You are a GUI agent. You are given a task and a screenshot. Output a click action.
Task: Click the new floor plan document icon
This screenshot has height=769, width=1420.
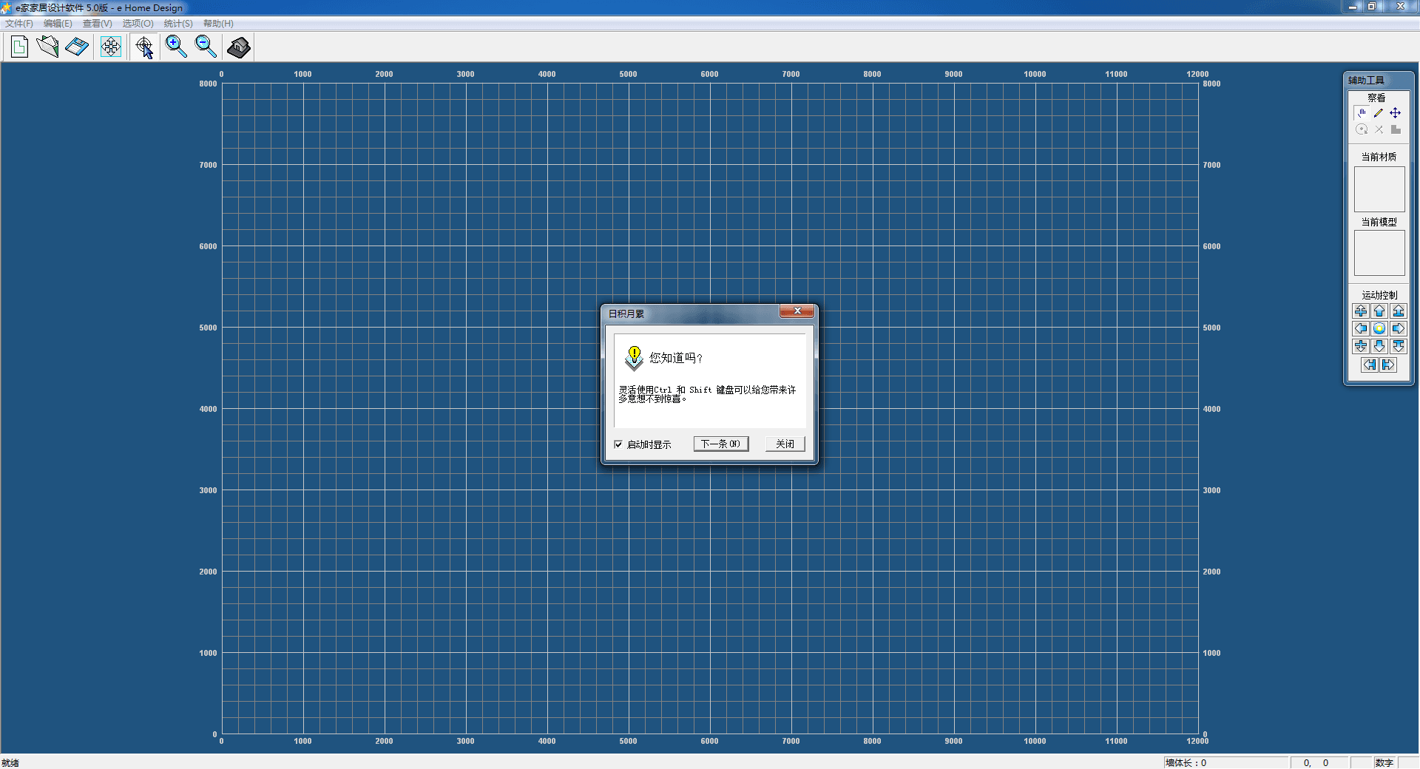(x=19, y=47)
